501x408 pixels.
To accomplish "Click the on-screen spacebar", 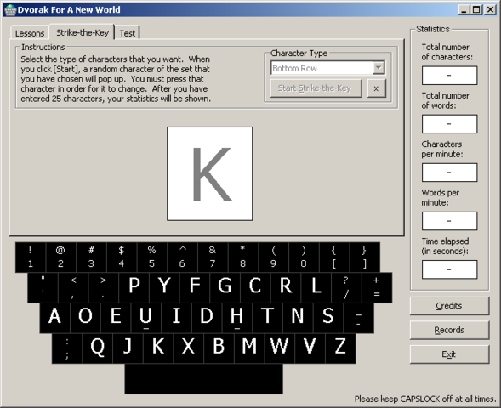I will [x=204, y=379].
